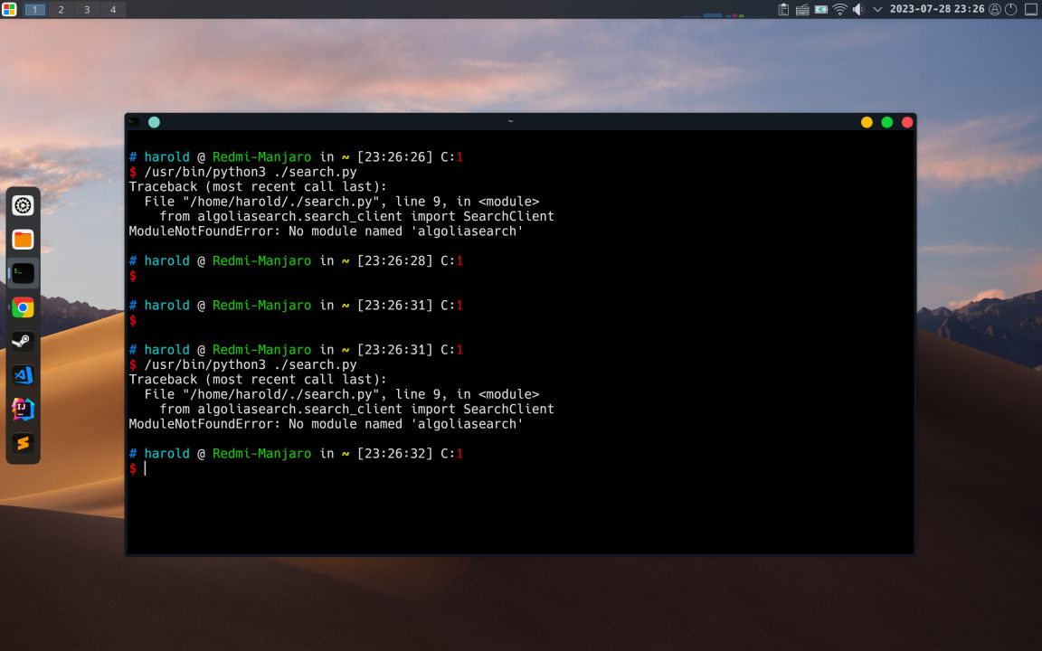Minimize terminal with the yellow button

click(867, 122)
